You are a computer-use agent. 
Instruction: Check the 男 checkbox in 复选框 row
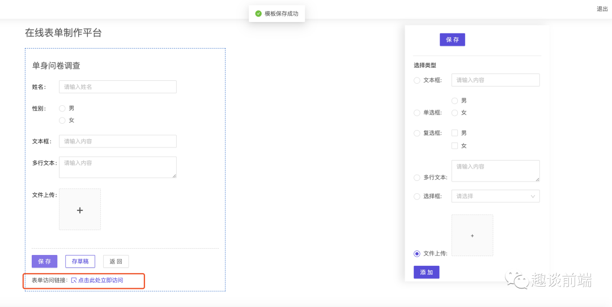[x=454, y=133]
